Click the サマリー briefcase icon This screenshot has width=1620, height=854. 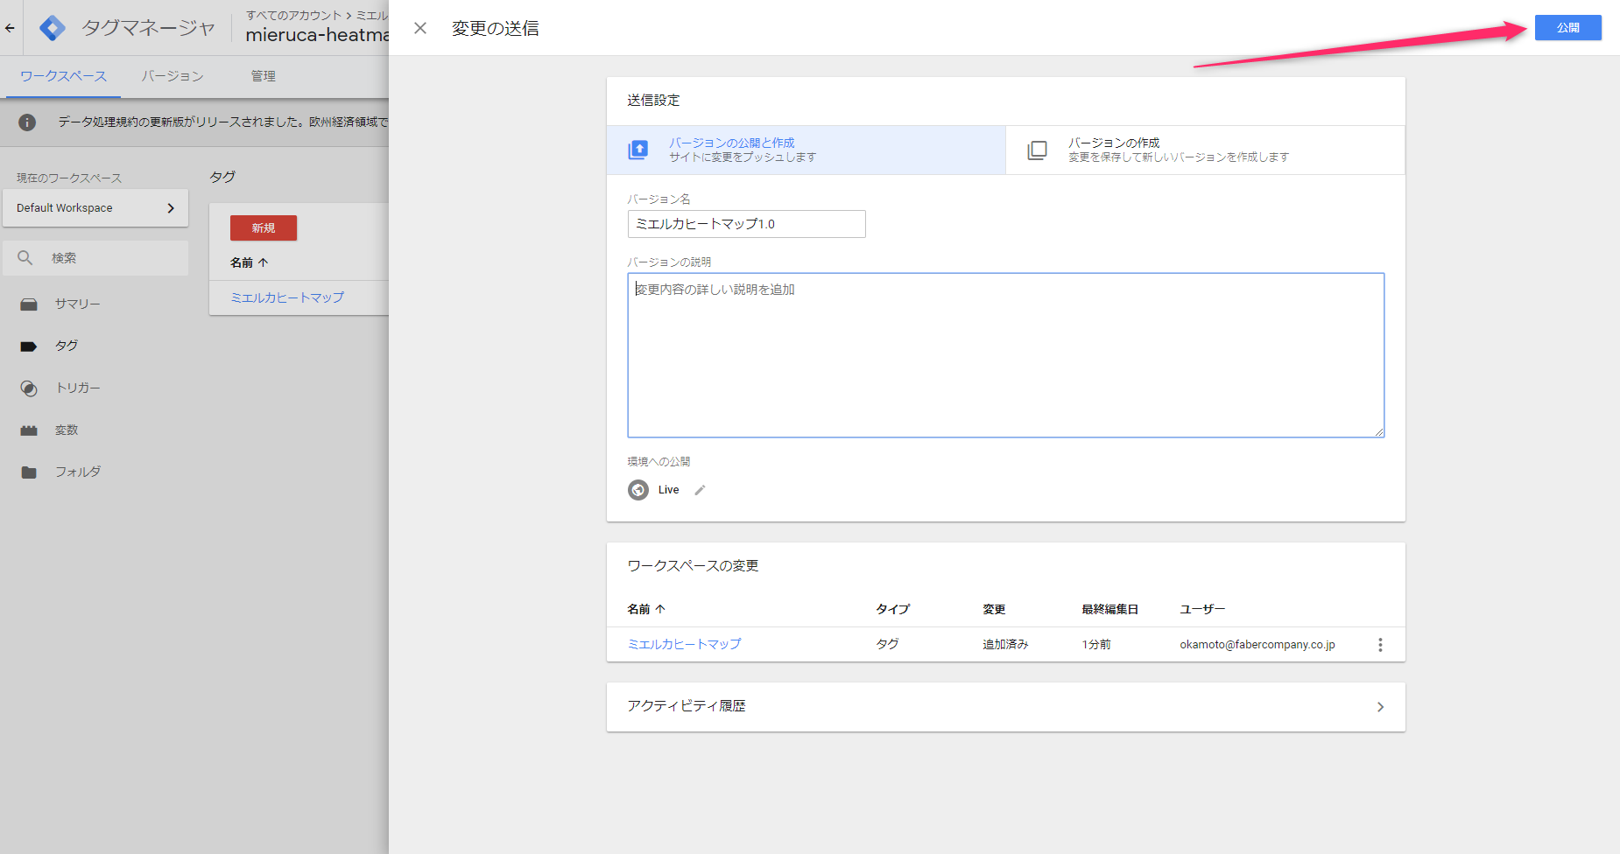click(29, 304)
